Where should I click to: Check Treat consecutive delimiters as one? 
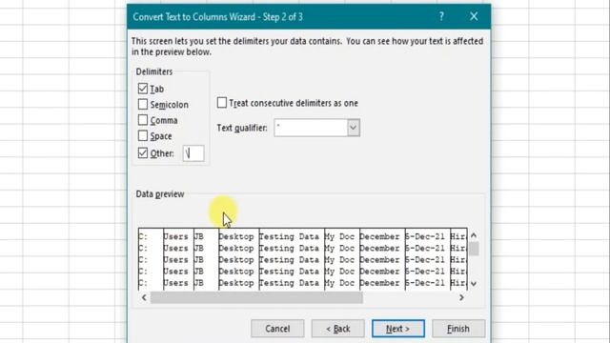point(222,103)
